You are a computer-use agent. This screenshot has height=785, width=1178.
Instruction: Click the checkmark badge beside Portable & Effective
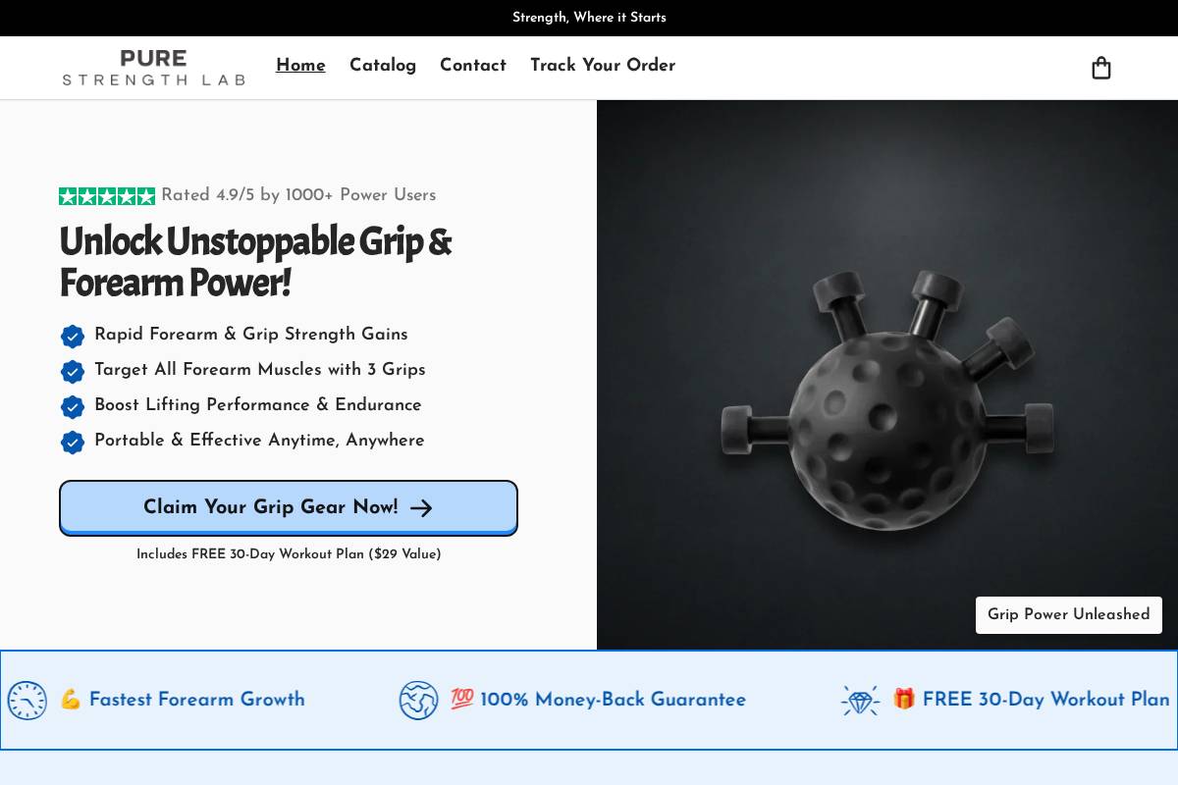(73, 442)
